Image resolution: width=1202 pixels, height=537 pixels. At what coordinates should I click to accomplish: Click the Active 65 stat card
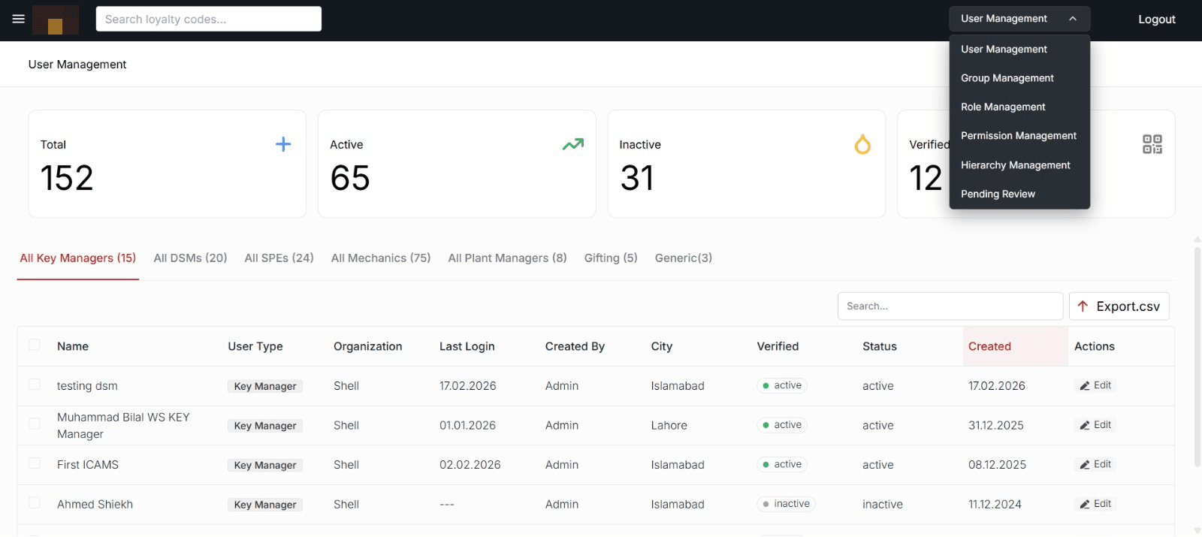tap(457, 164)
